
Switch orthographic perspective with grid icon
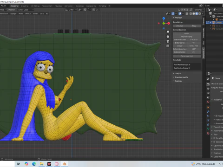tap(168, 46)
